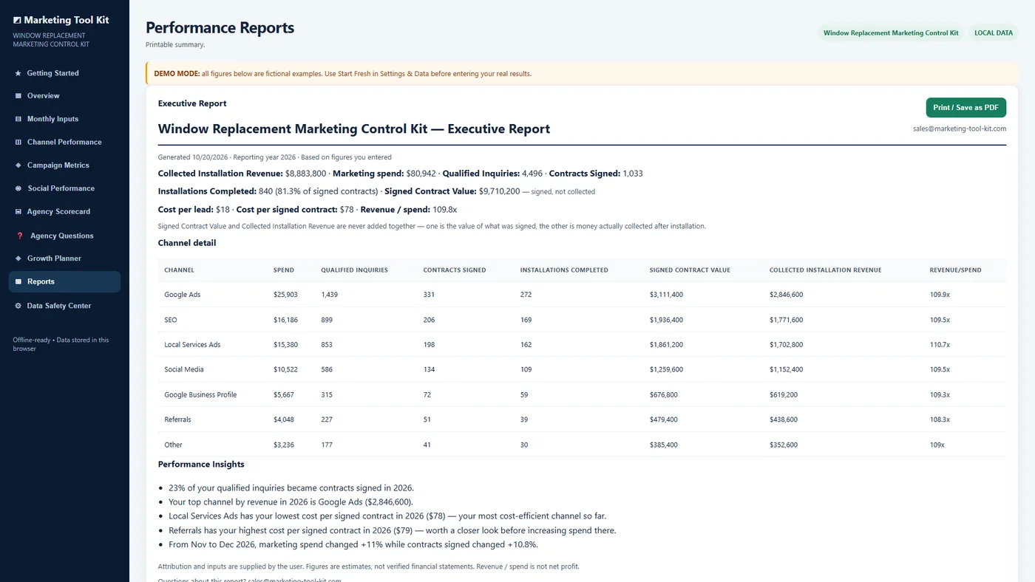This screenshot has width=1035, height=582.
Task: Open the Getting Started page
Action: click(x=64, y=73)
